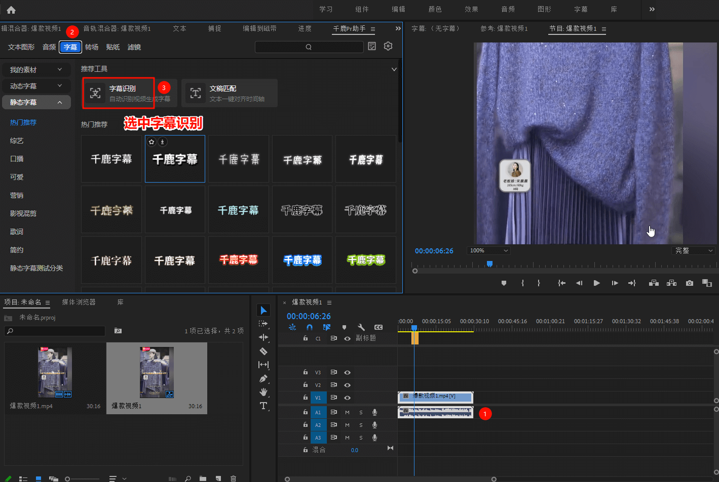The height and width of the screenshot is (482, 719).
Task: Click the Home icon
Action: coord(11,10)
